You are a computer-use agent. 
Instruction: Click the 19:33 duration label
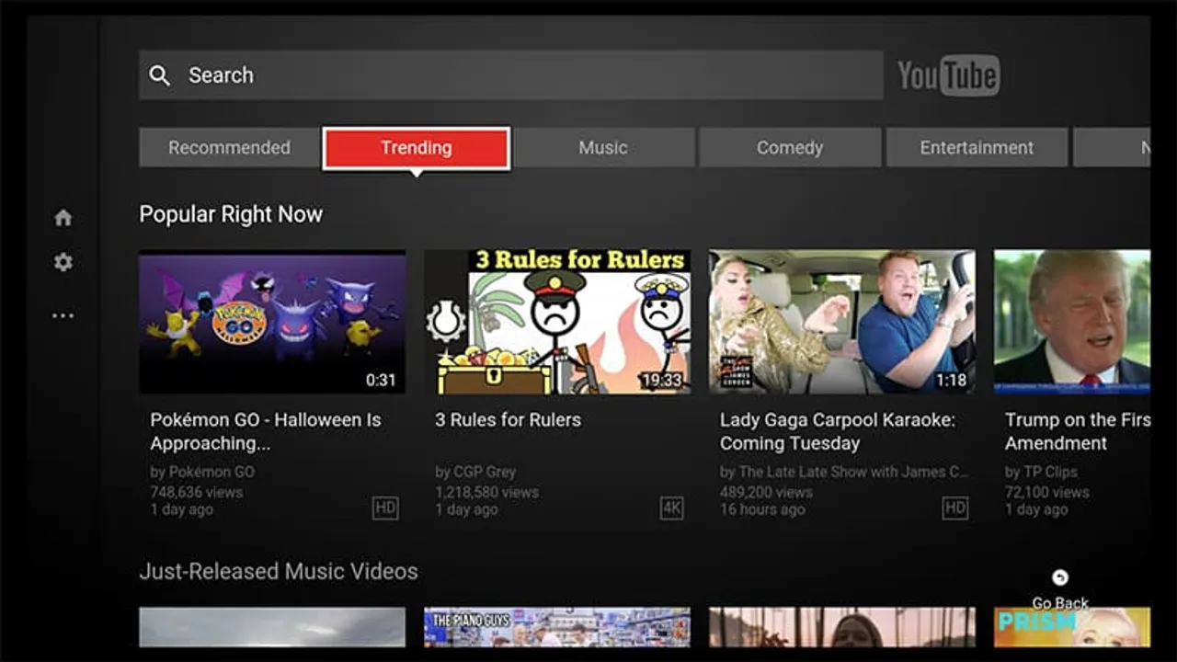662,380
